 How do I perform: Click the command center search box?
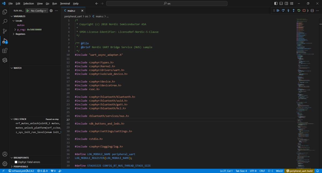[x=167, y=3]
